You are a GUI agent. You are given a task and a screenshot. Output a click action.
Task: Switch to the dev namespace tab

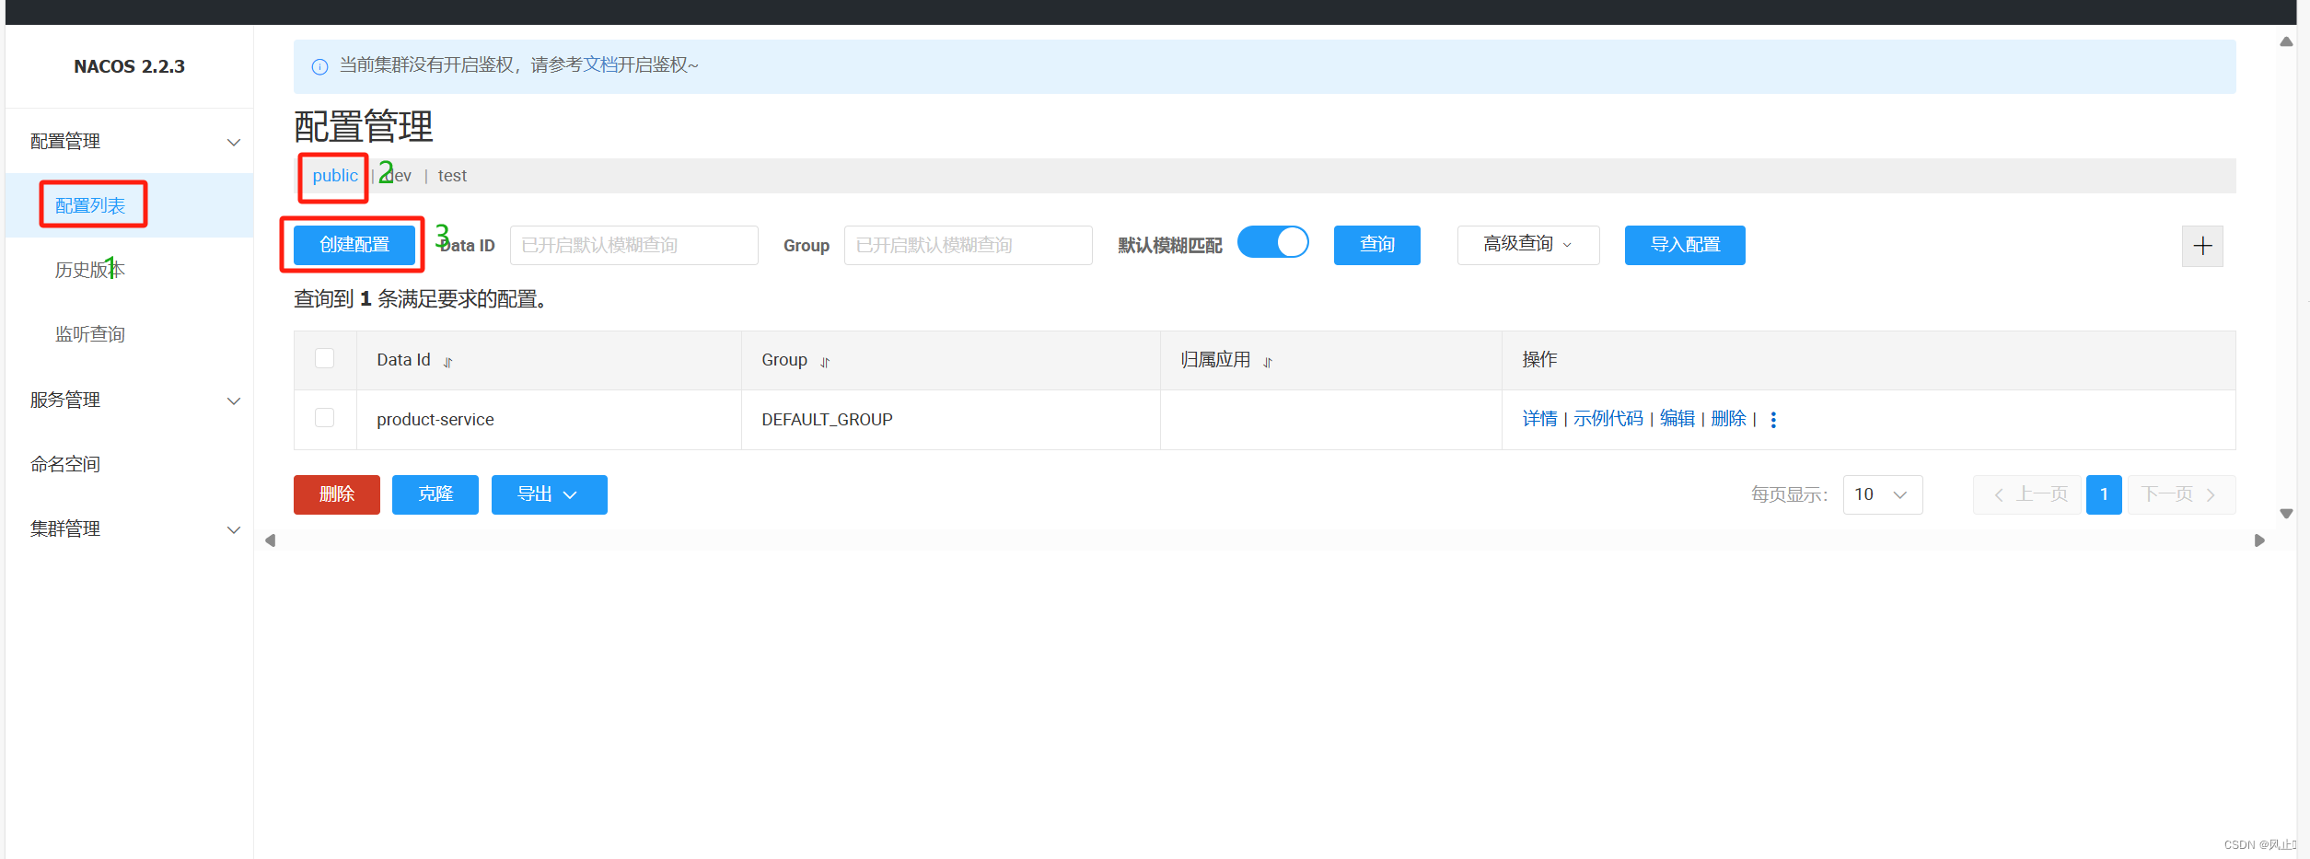399,176
